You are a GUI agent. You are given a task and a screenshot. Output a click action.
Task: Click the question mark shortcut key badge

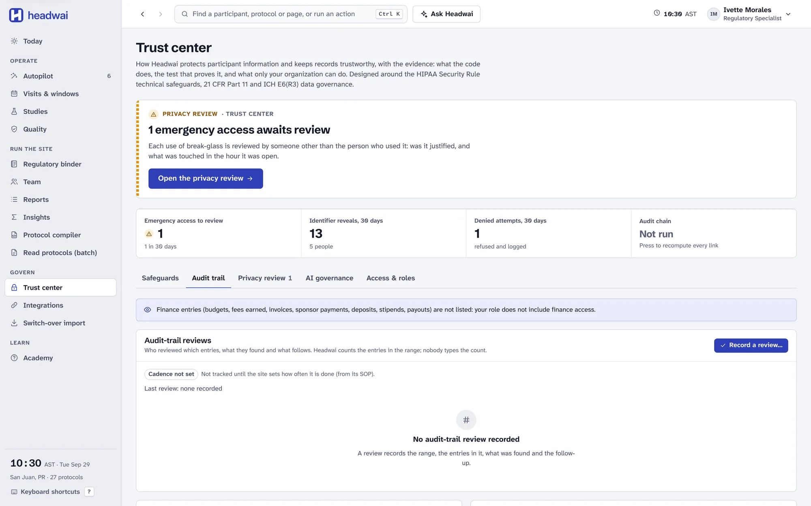point(89,491)
